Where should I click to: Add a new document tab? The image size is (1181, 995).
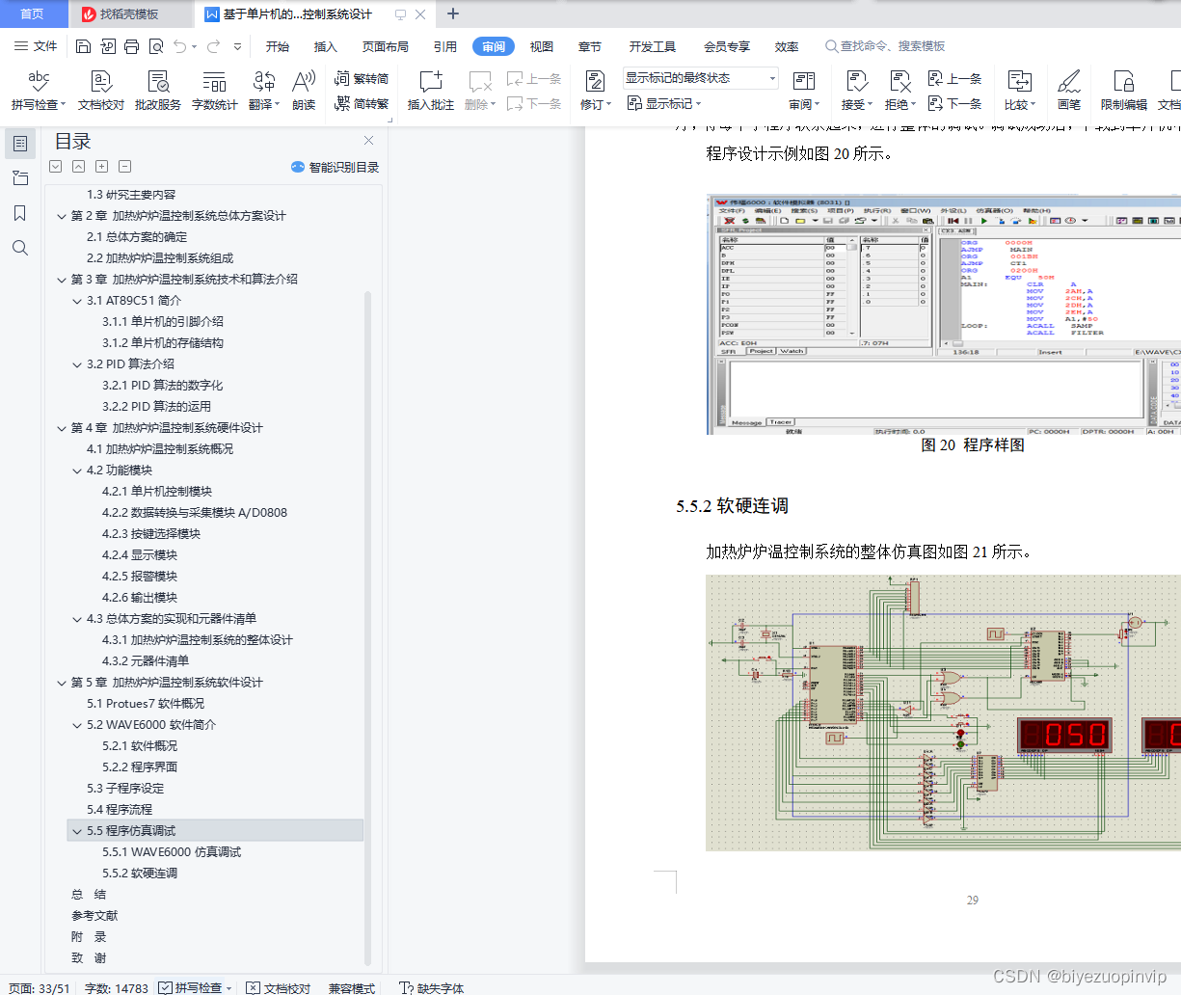453,13
